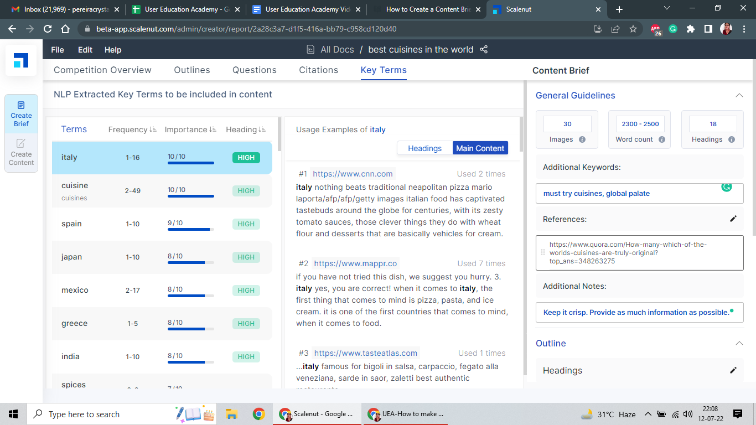Open the mappr.co source link
756x425 pixels.
pos(355,263)
